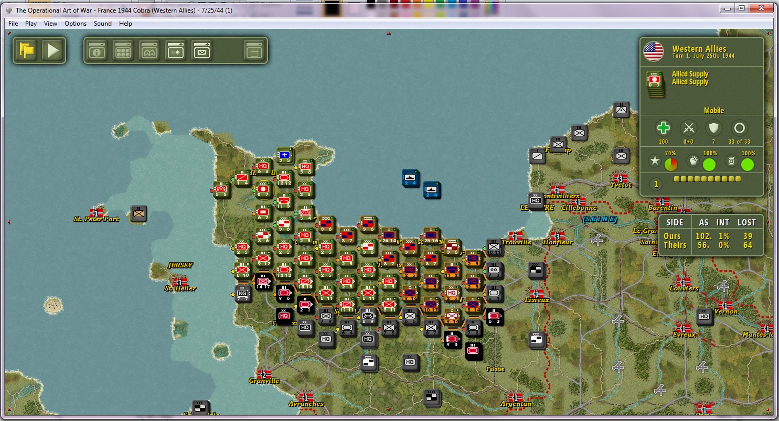Click the arrow movement panel toolbar icon
Viewport: 779px width, 421px height.
pyautogui.click(x=176, y=50)
